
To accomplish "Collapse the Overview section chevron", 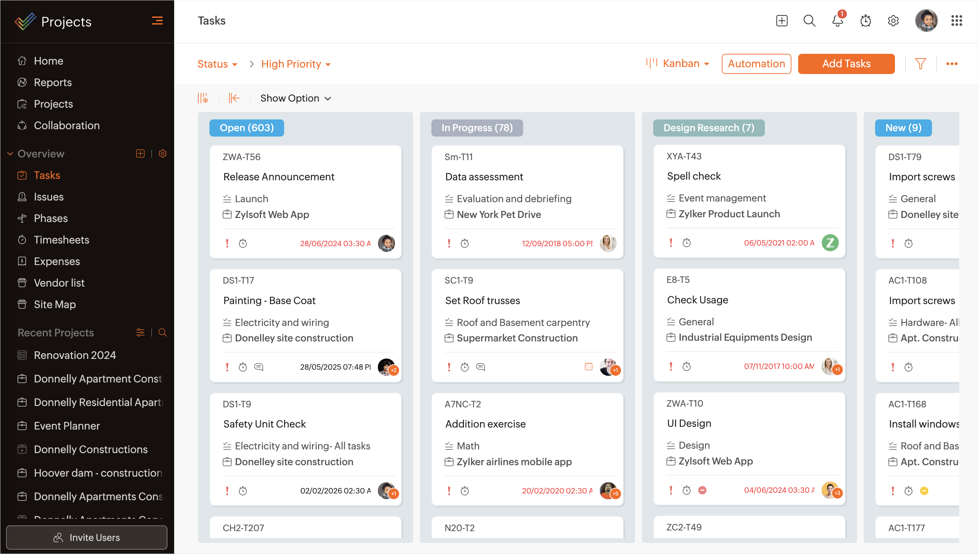I will tap(10, 154).
